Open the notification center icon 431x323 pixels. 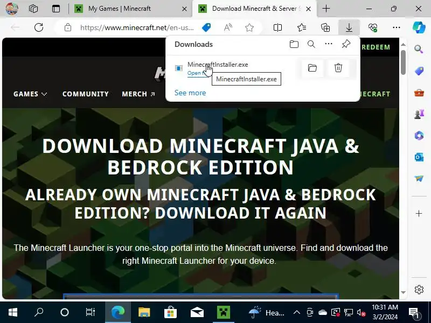click(x=413, y=312)
